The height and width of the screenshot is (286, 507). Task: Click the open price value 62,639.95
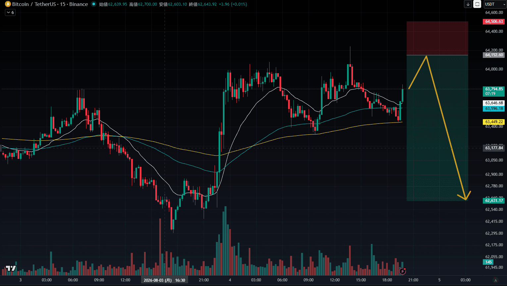pyautogui.click(x=118, y=4)
